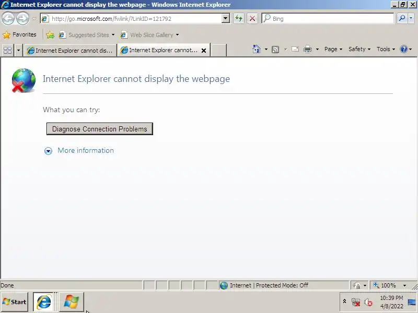
Task: Open the clock showing 10:39 PM
Action: point(391,302)
